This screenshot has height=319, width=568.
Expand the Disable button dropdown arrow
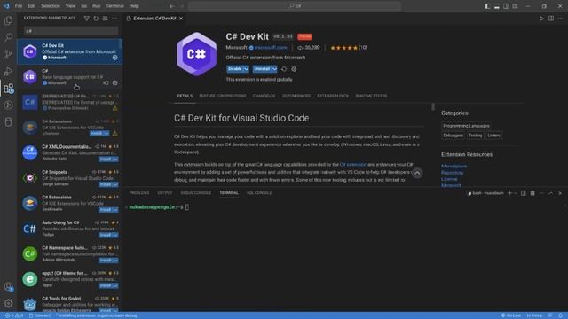tap(247, 69)
